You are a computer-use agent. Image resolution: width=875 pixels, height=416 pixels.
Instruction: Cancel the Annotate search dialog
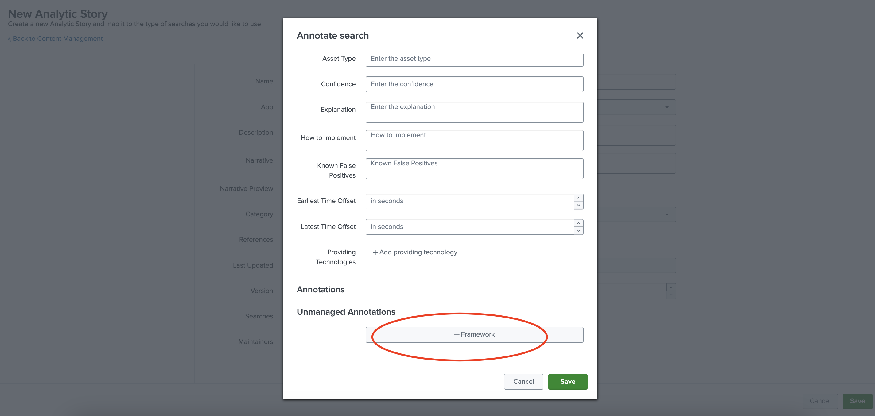[x=523, y=381]
